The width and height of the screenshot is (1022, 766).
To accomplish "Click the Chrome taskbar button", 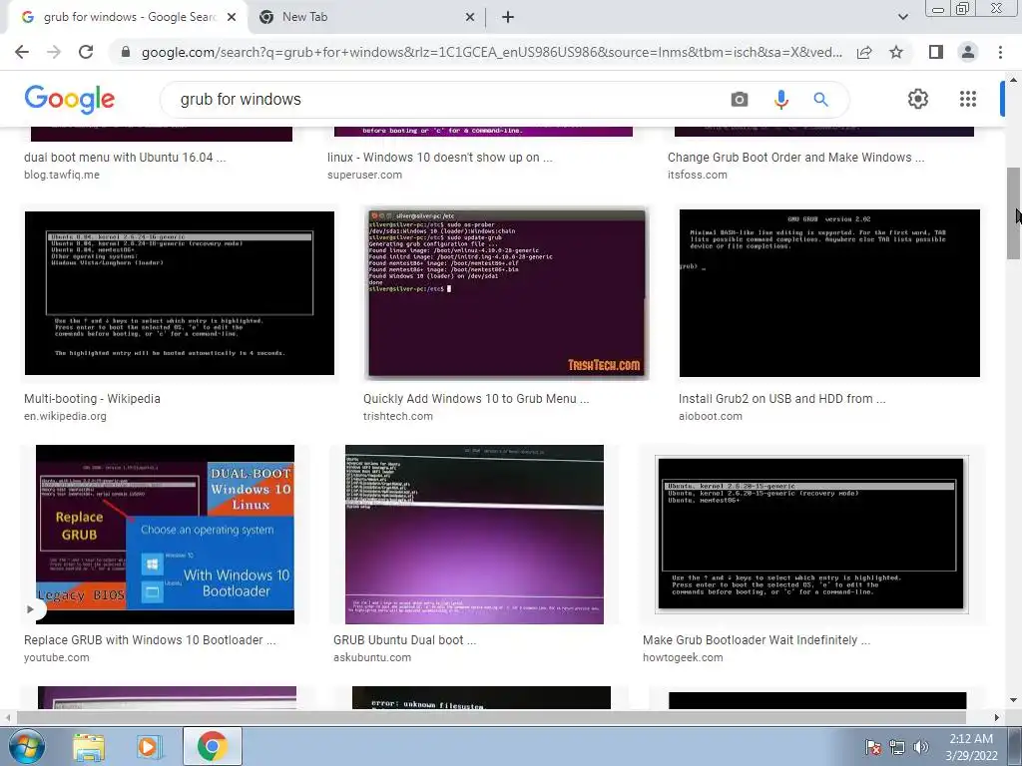I will tap(213, 746).
